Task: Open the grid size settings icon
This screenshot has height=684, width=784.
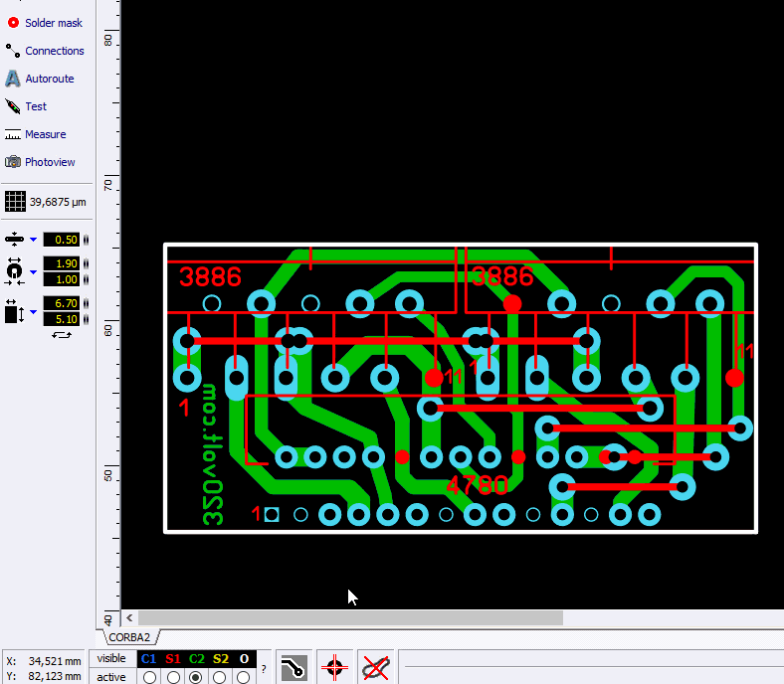Action: click(x=15, y=202)
